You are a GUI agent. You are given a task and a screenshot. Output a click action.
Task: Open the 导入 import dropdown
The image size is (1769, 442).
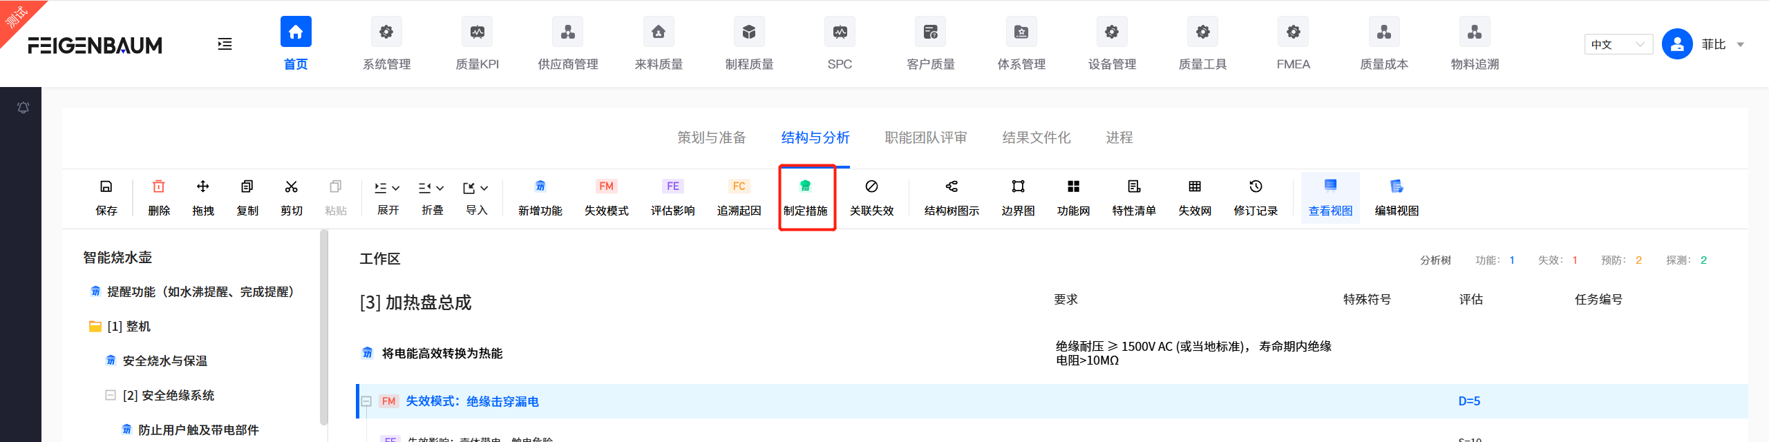click(476, 198)
